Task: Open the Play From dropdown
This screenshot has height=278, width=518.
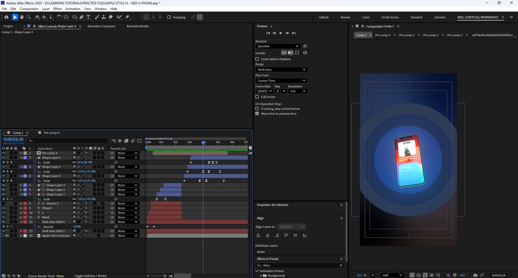Action: 281,81
